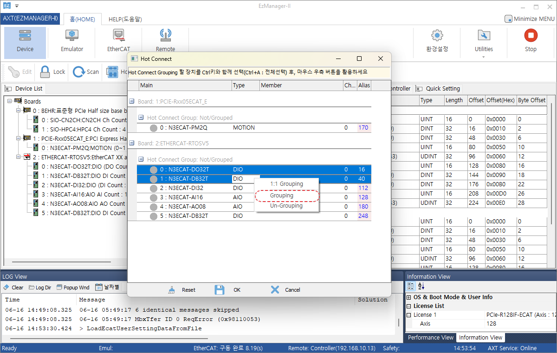Collapse the Boards tree node
Viewport: 557px width, 353px height.
[9, 101]
